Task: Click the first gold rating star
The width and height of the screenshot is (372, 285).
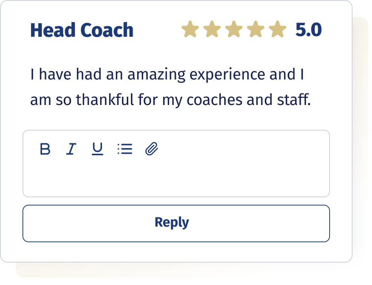Action: pyautogui.click(x=190, y=29)
